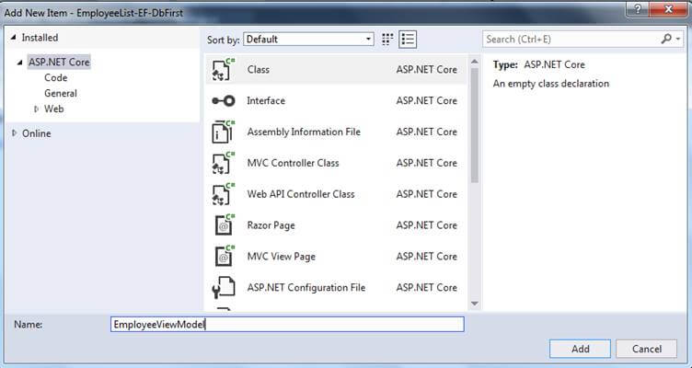Click the Name field with EmployeeViewModel
Viewport: 692px width, 368px height.
click(x=287, y=325)
